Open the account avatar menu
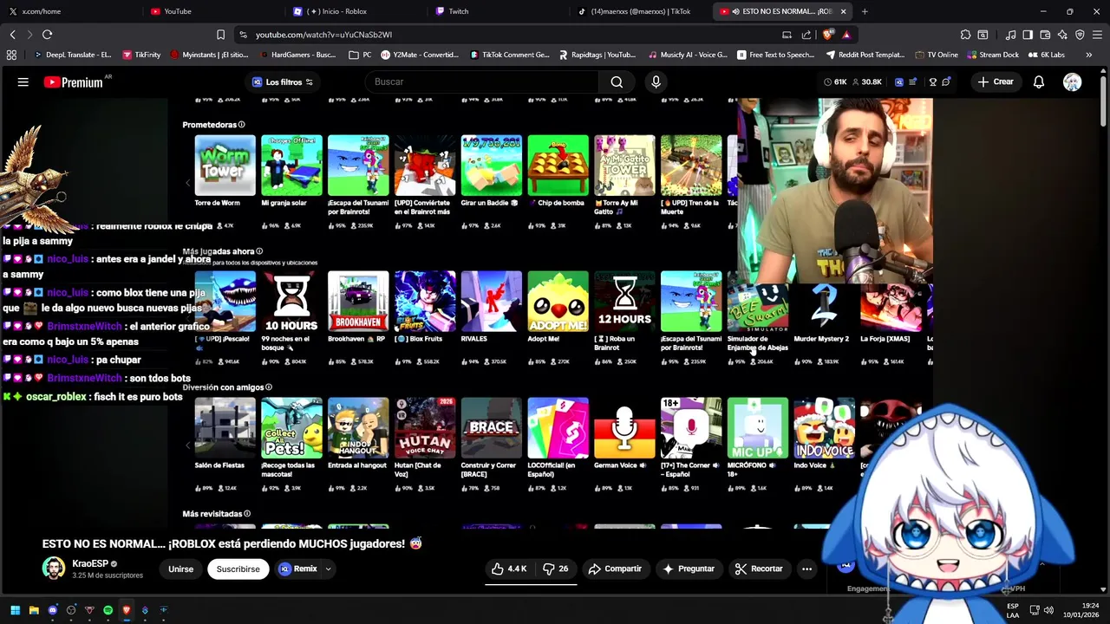This screenshot has height=624, width=1110. [x=1073, y=82]
